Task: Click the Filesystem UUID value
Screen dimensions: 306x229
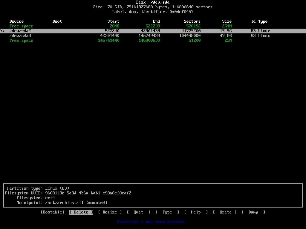Action: [x=88, y=193]
